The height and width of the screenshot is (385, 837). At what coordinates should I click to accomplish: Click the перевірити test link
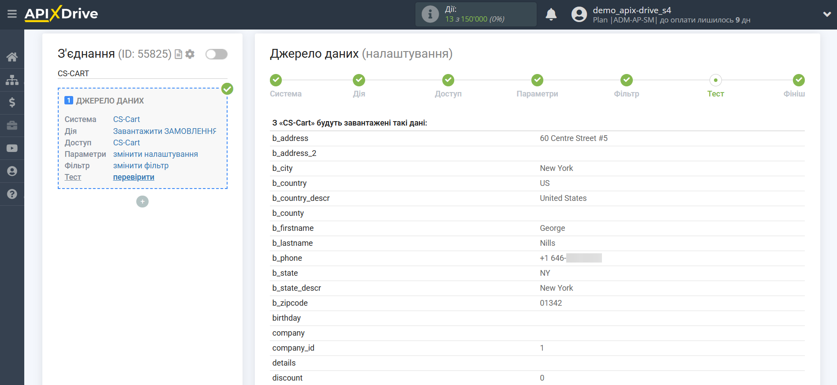[x=134, y=177]
